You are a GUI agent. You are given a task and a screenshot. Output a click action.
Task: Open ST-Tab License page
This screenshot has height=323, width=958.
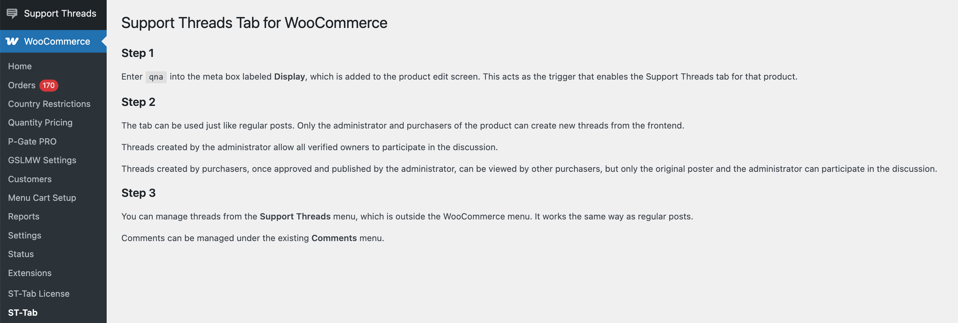tap(39, 294)
